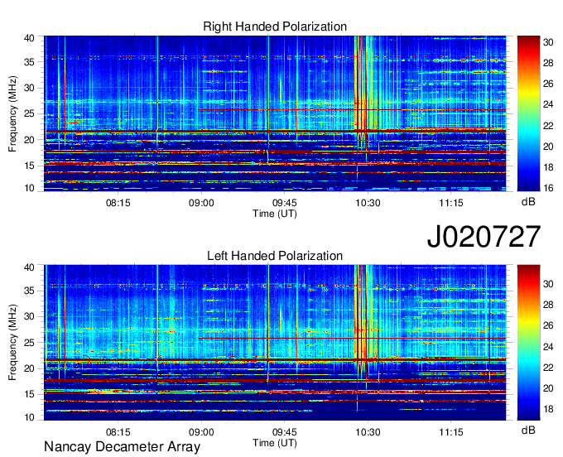Click the 18 dB value on the bottom color bar
The image size is (563, 457).
tap(548, 409)
